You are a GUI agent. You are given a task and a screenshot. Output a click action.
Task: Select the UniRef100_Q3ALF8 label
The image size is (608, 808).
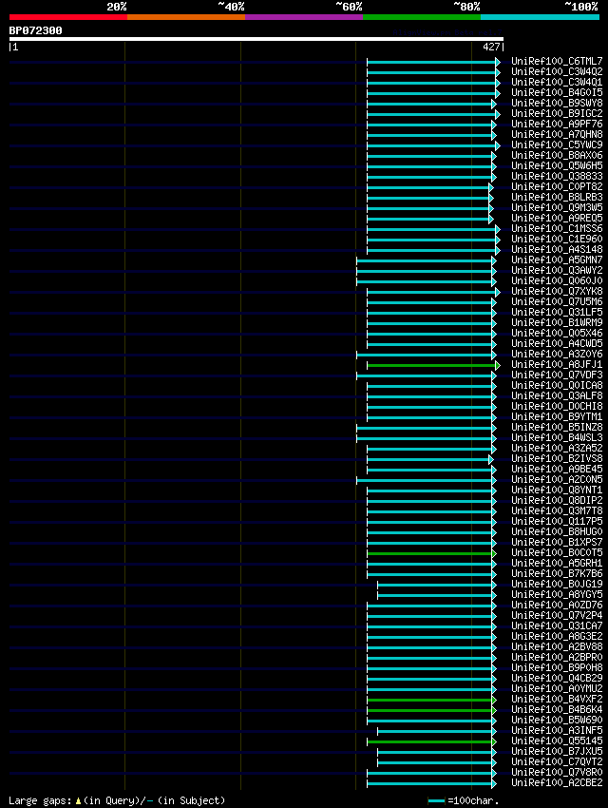coord(557,395)
